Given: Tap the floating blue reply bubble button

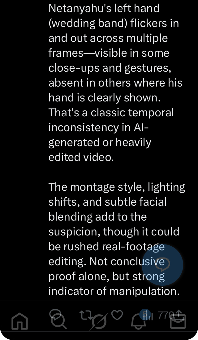Looking at the screenshot, I should point(162,265).
